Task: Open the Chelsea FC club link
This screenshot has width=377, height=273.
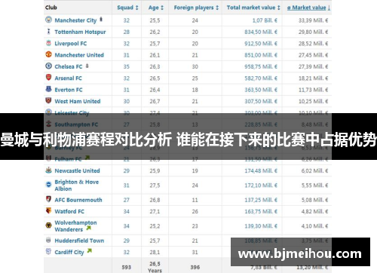Action: 69,66
